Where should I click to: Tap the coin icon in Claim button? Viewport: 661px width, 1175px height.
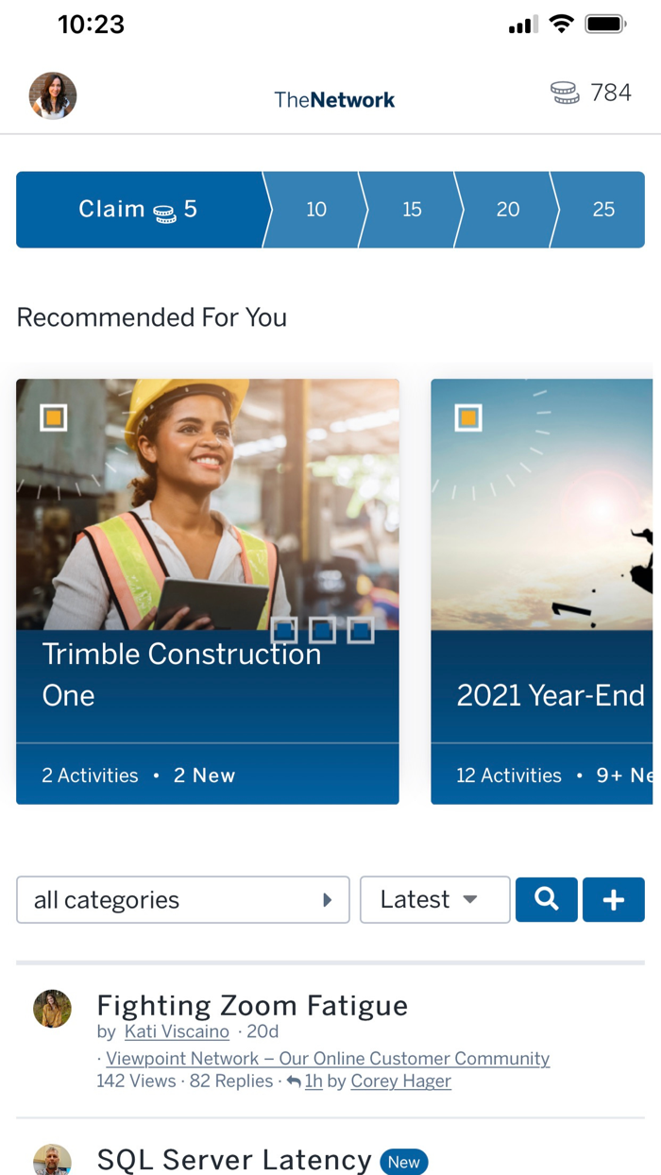coord(165,213)
